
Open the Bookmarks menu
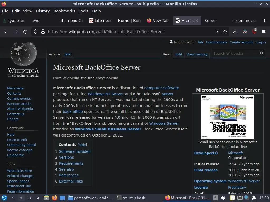tap(64, 11)
